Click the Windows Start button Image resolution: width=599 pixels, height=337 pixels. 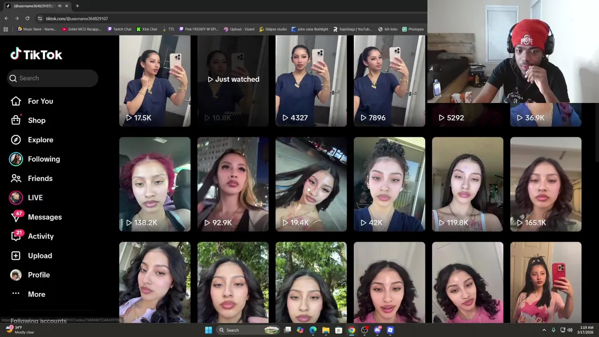[x=208, y=330]
